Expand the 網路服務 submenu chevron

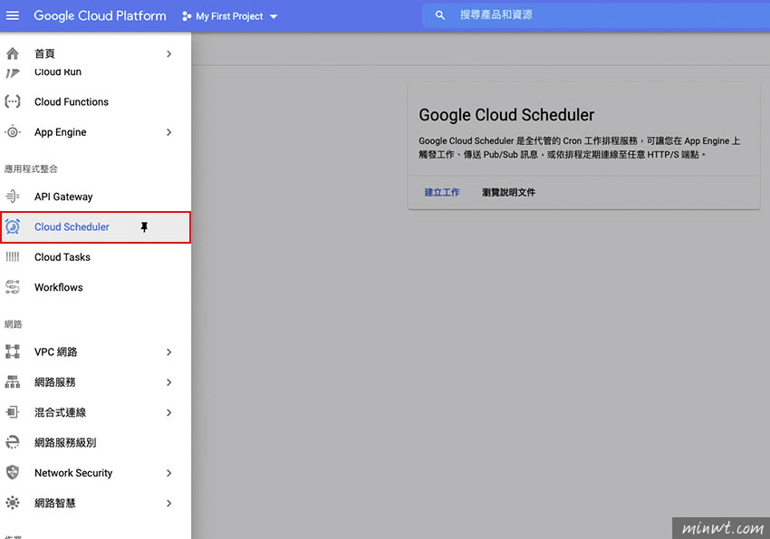[x=168, y=382]
